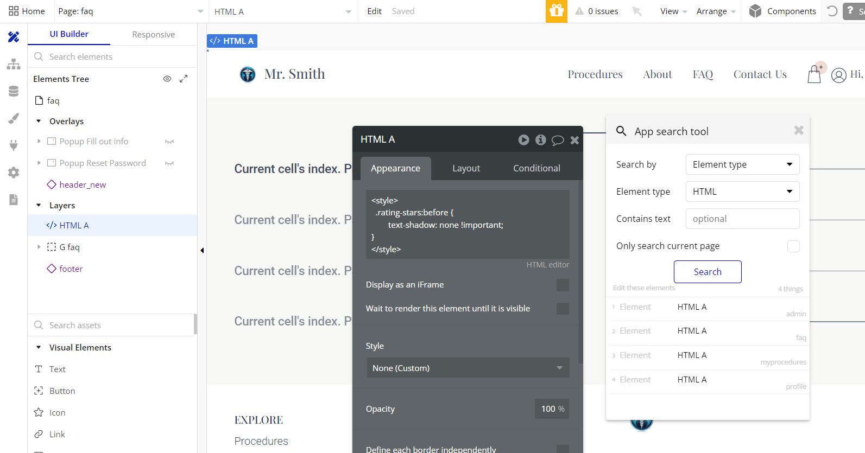Click the Contact Us nav link
Screen dimensions: 865x453
click(x=760, y=74)
